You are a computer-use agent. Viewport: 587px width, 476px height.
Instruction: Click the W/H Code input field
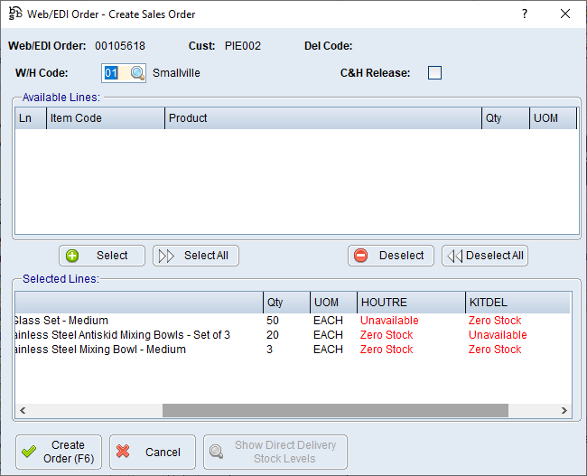click(111, 73)
